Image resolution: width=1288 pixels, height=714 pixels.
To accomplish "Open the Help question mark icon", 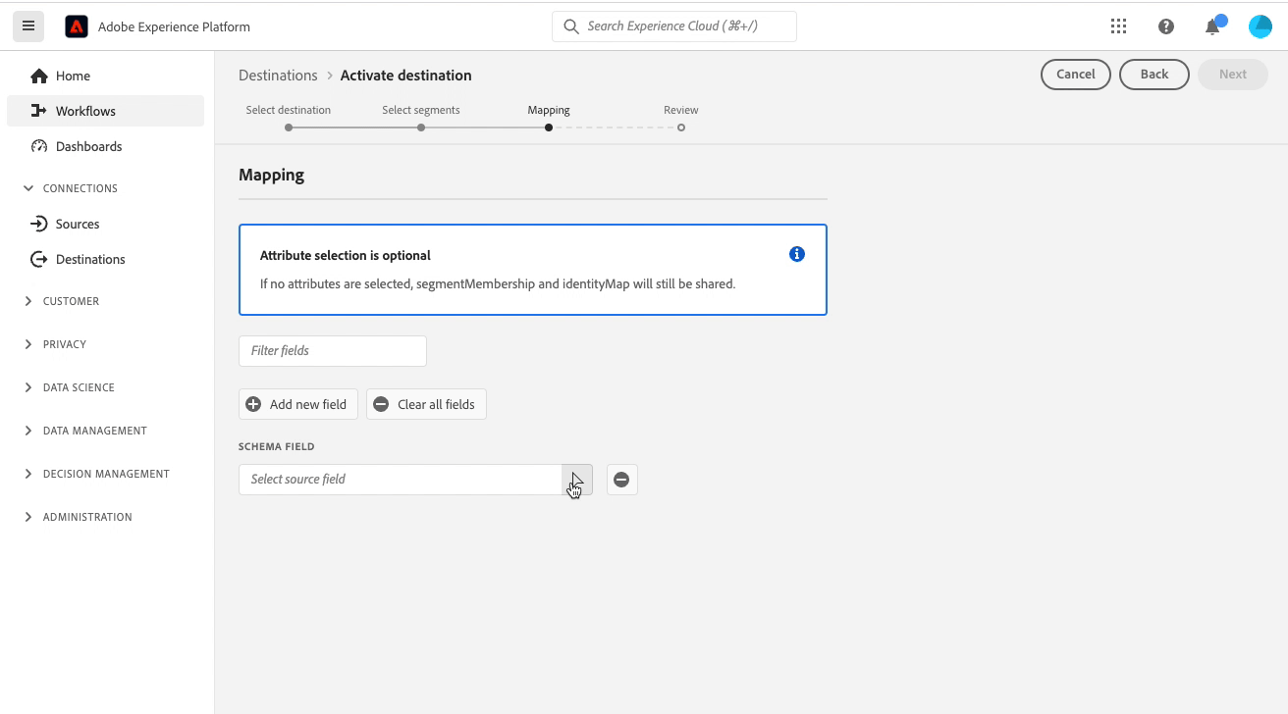I will pyautogui.click(x=1166, y=26).
